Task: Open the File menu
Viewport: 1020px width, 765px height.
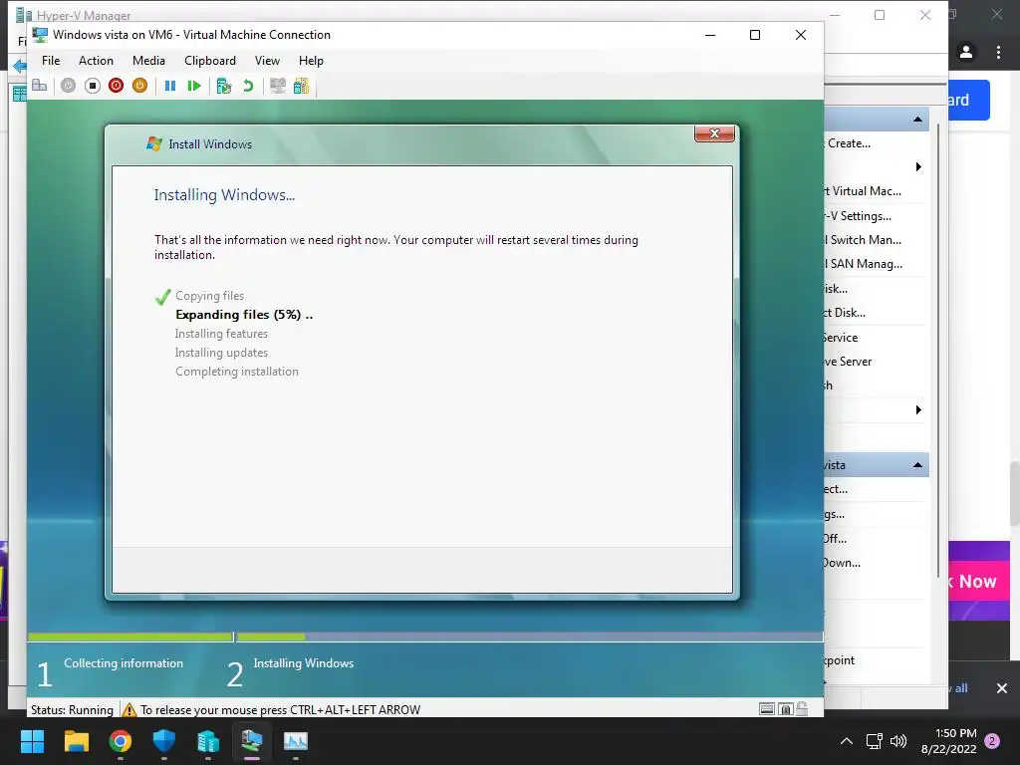Action: [x=51, y=61]
